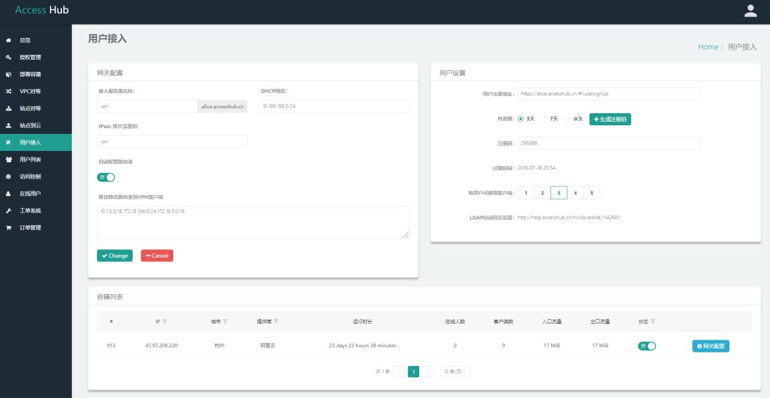Click the 阿里云 provider cell
Viewport: 770px width, 398px height.
[267, 345]
